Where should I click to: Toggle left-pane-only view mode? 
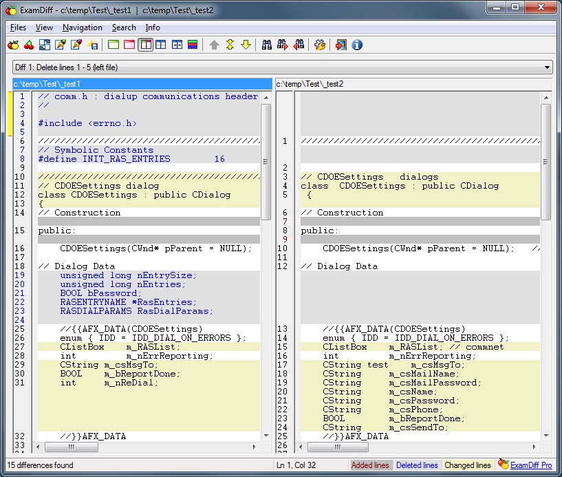[x=114, y=44]
